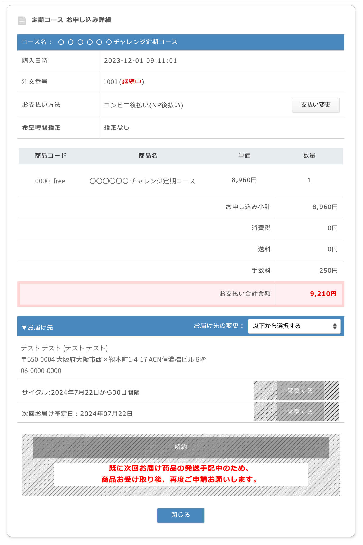Click the 解約 cancel button
Image resolution: width=363 pixels, height=545 pixels.
[x=181, y=447]
